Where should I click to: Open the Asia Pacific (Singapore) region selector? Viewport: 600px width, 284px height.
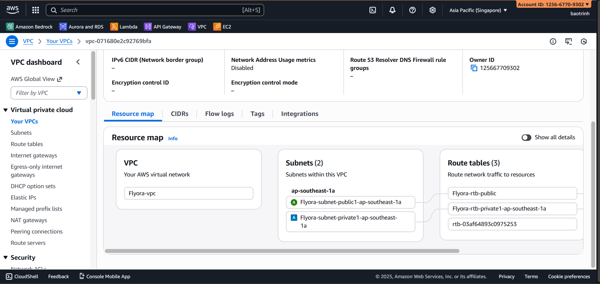[478, 10]
